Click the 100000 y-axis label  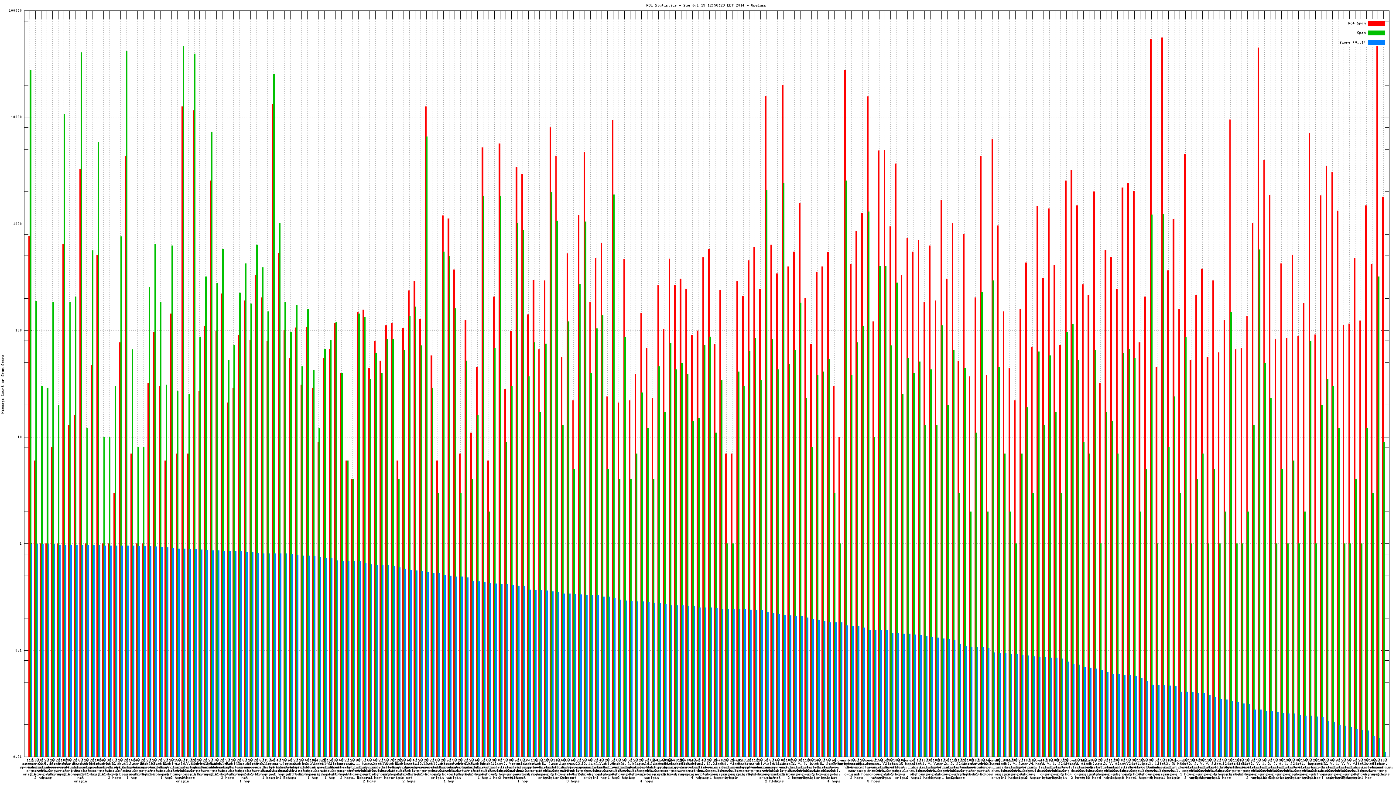[x=16, y=11]
